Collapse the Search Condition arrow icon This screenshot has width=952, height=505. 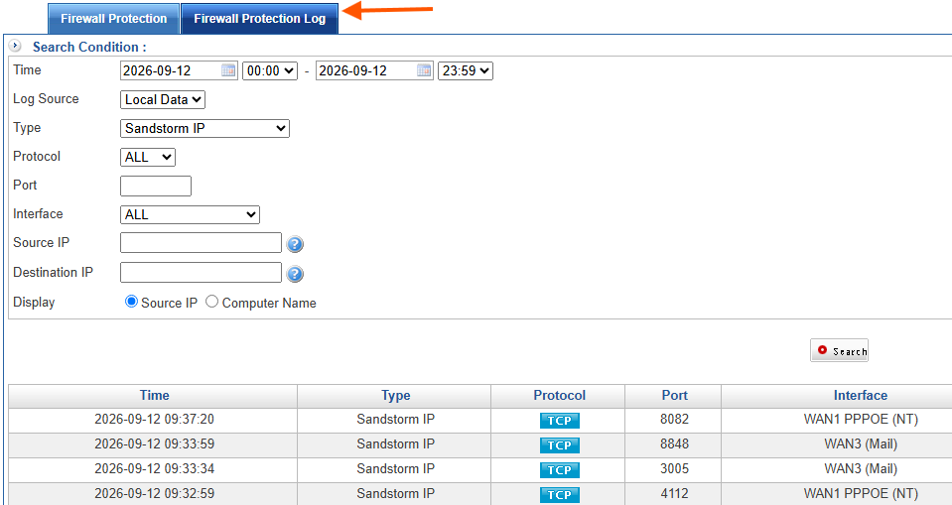click(x=15, y=46)
